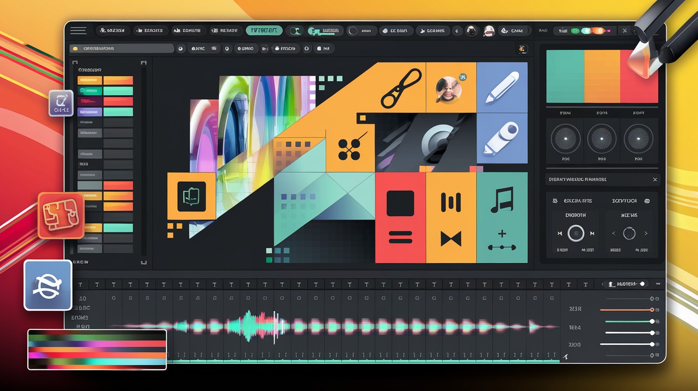
Task: Click the middle round knob under the swatches
Action: [602, 139]
